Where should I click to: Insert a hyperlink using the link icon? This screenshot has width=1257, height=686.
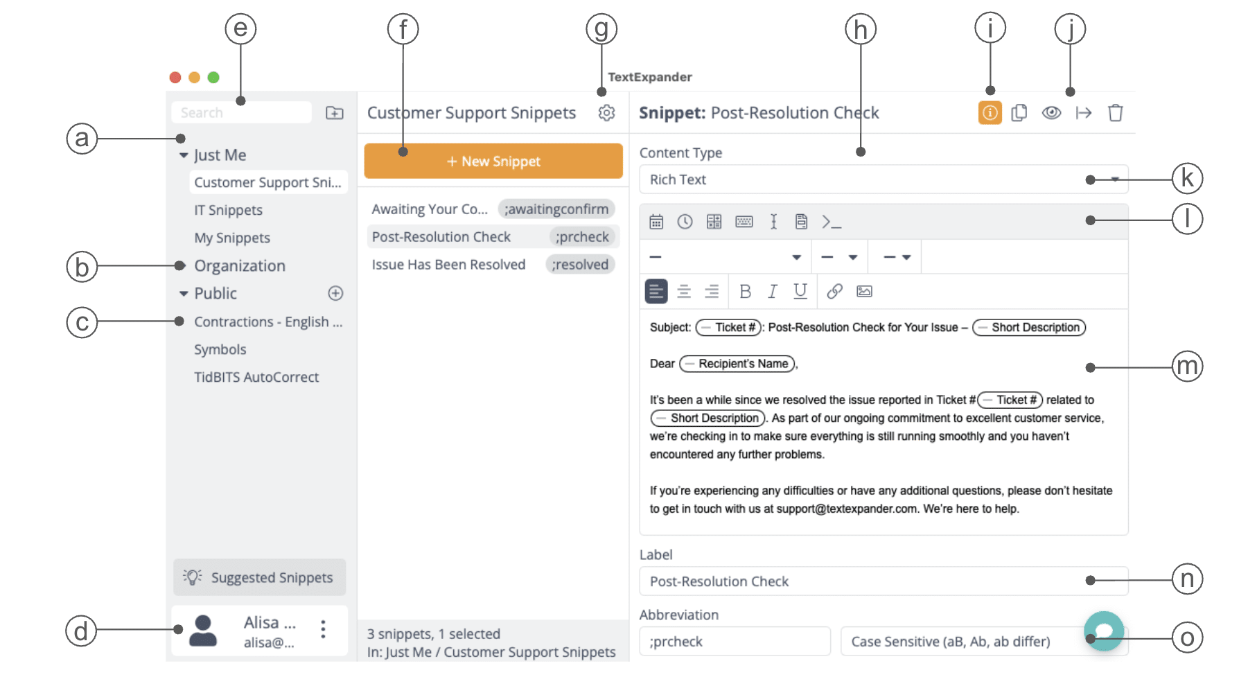tap(834, 292)
